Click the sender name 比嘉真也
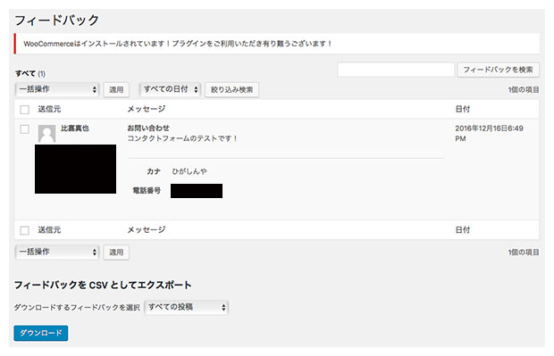This screenshot has height=356, width=554. pyautogui.click(x=75, y=128)
